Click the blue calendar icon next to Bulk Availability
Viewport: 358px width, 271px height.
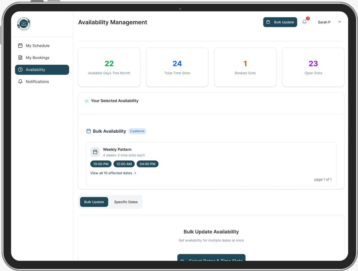[89, 131]
